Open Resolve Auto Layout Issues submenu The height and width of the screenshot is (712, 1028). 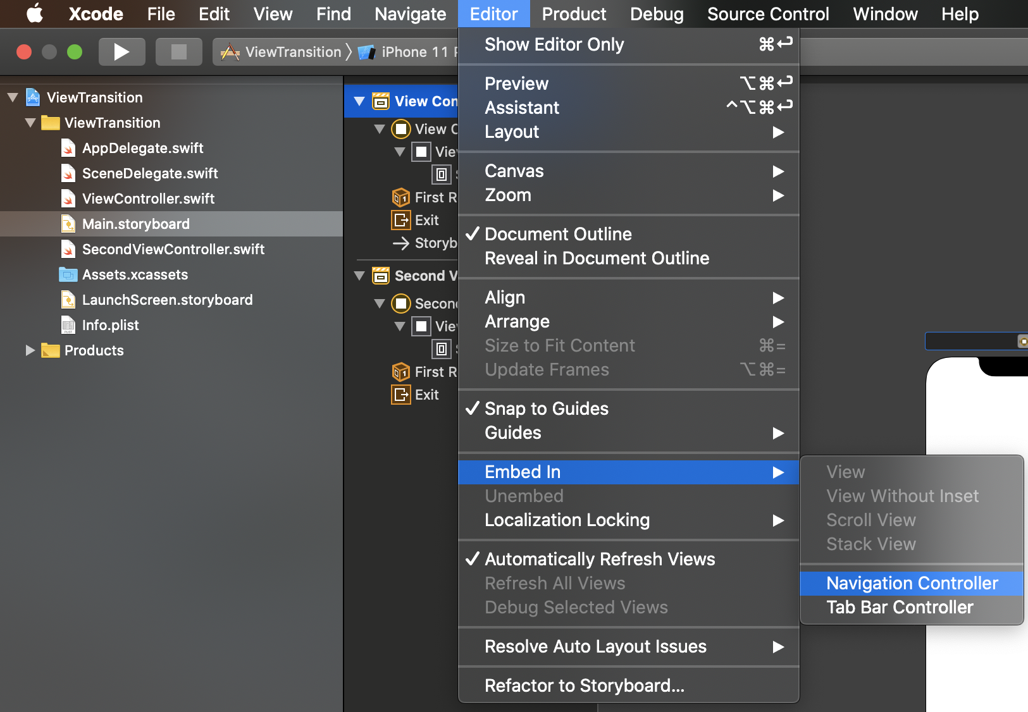(x=629, y=646)
